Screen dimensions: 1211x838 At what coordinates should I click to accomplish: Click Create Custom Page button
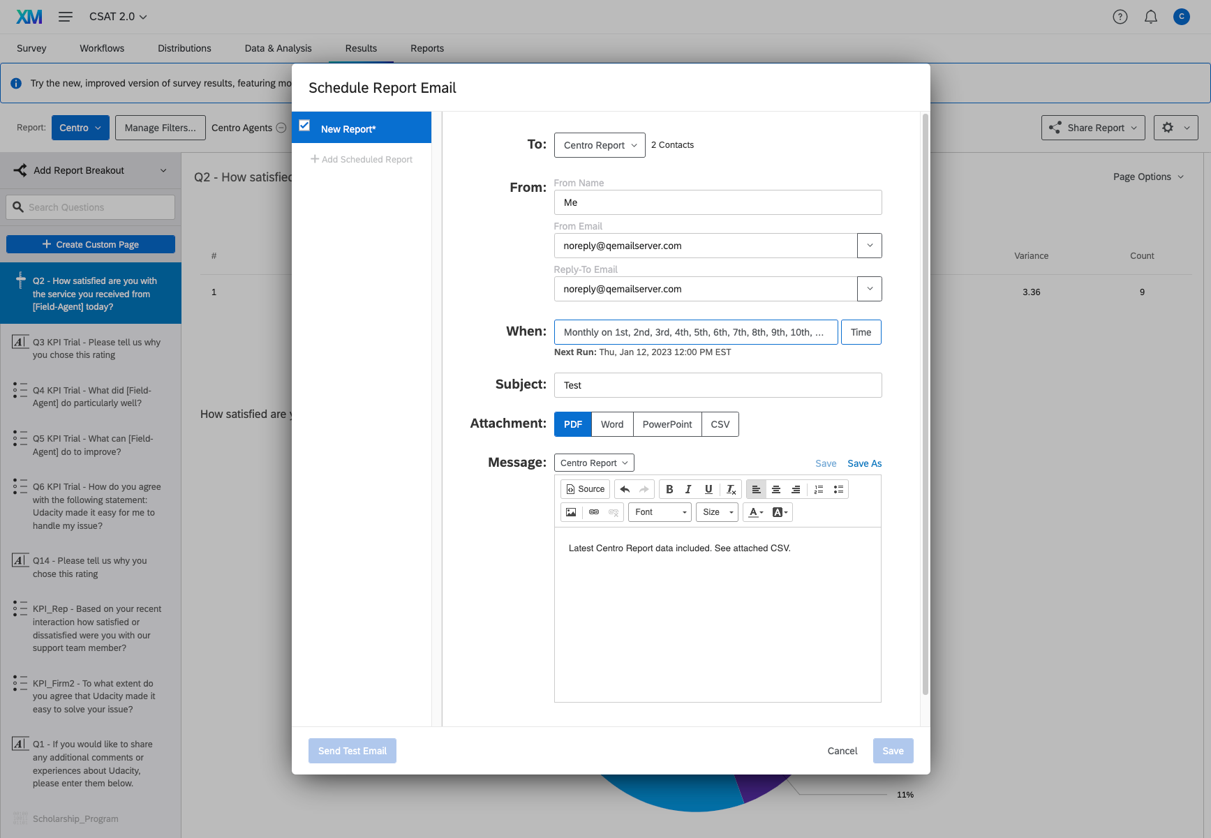coord(91,244)
